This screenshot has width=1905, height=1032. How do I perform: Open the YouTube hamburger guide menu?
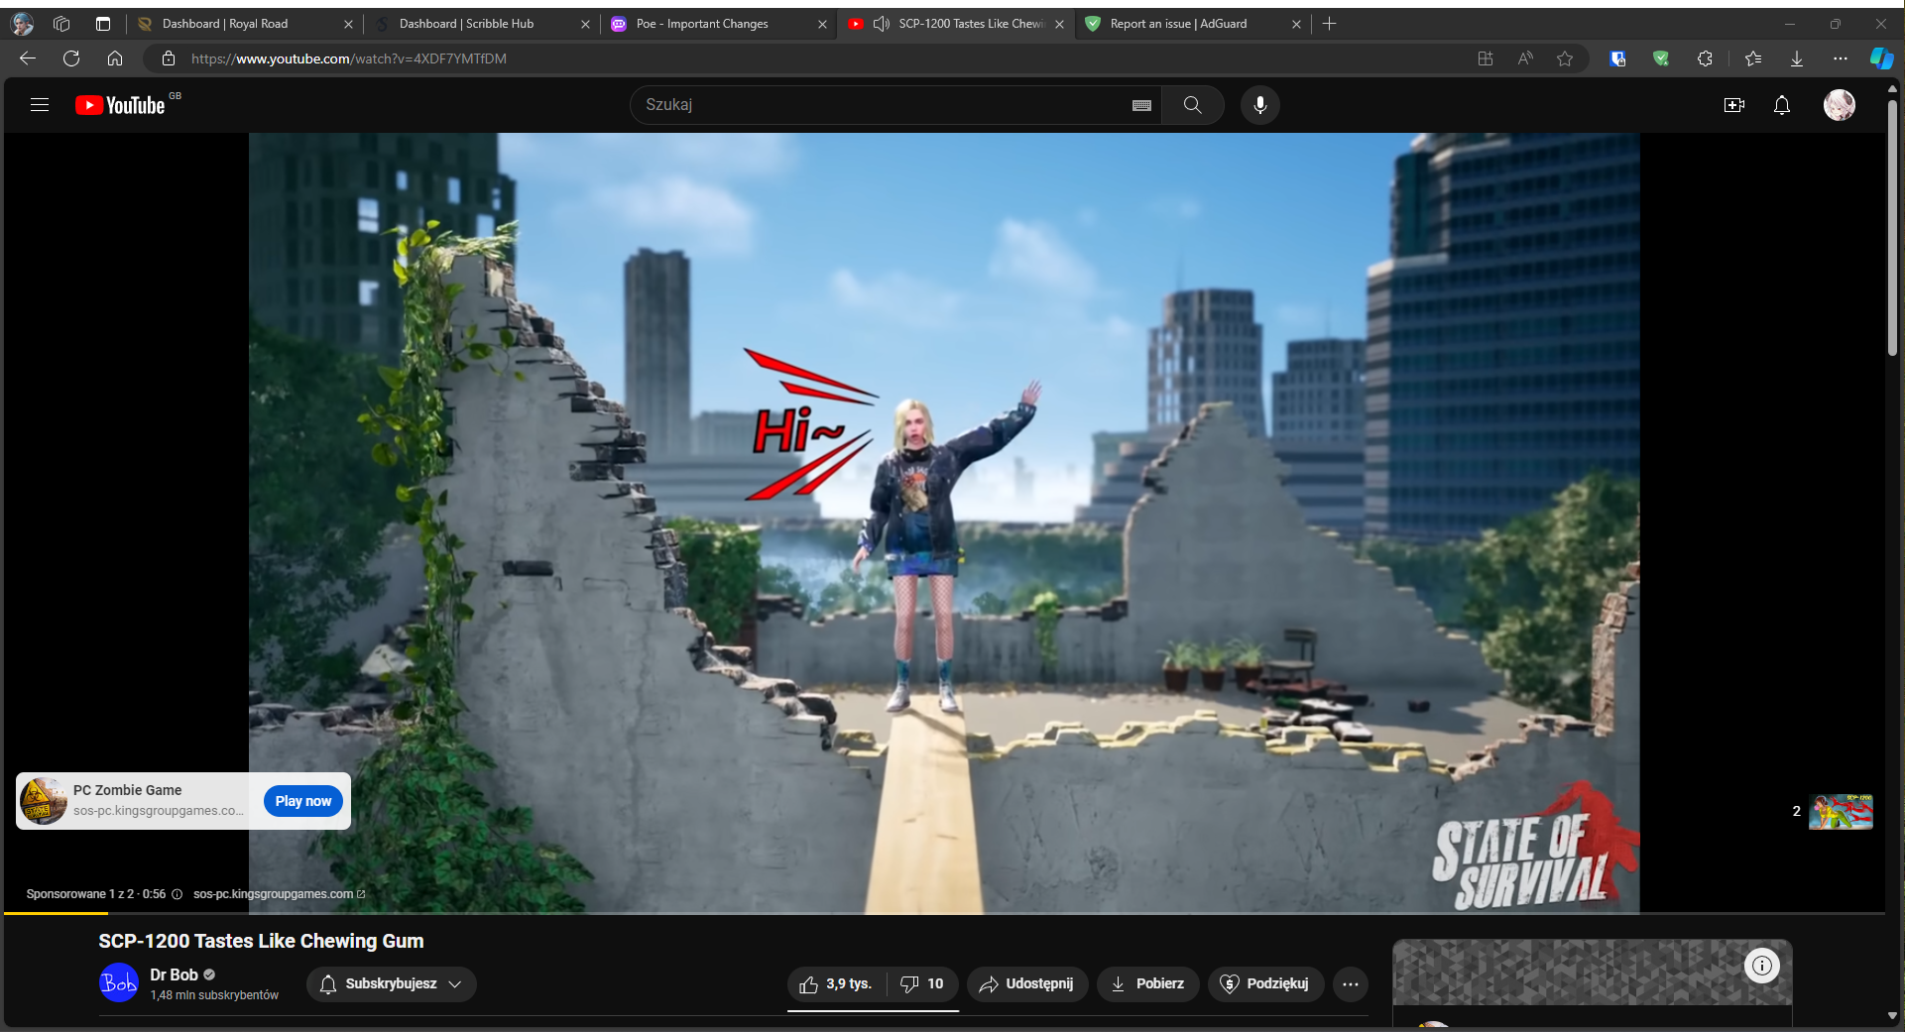[40, 105]
